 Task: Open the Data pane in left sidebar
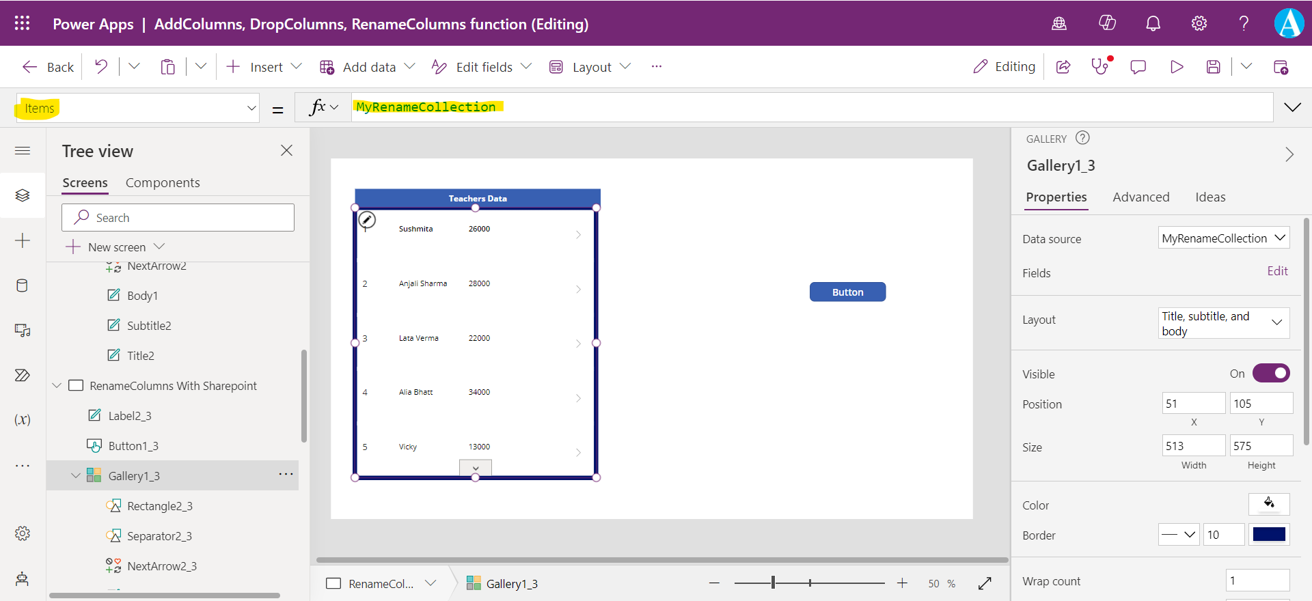click(x=22, y=285)
